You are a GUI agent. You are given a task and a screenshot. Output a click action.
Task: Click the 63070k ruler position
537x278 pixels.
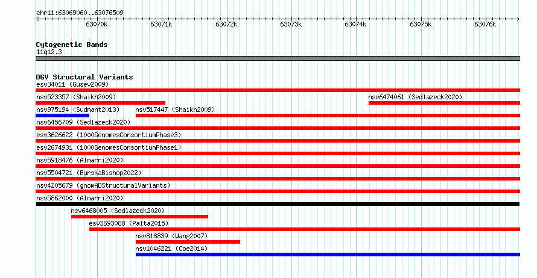pos(97,24)
